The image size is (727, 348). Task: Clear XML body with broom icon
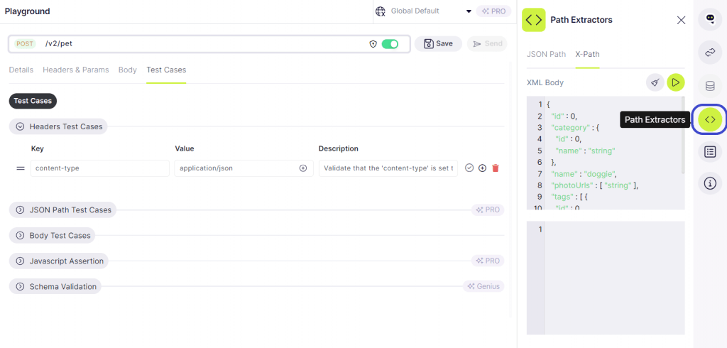click(655, 82)
